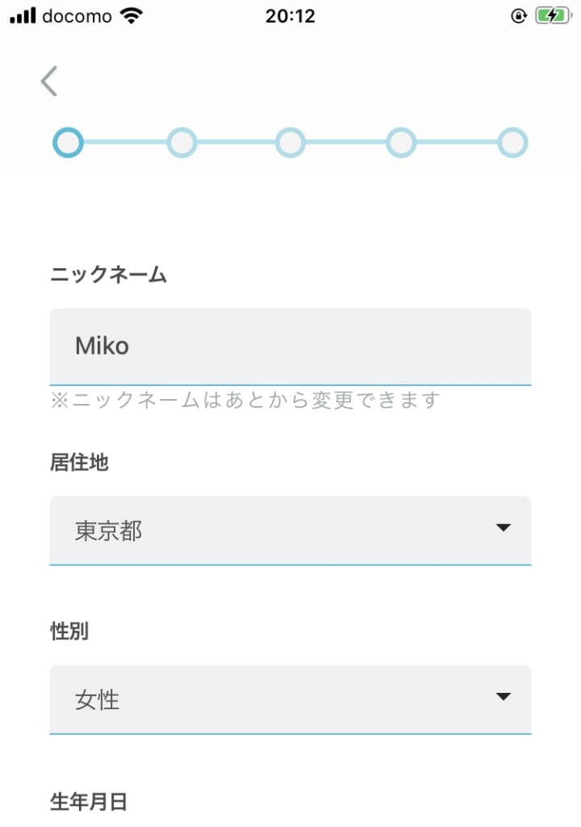
Task: Tap the first progress step circle
Action: [69, 143]
